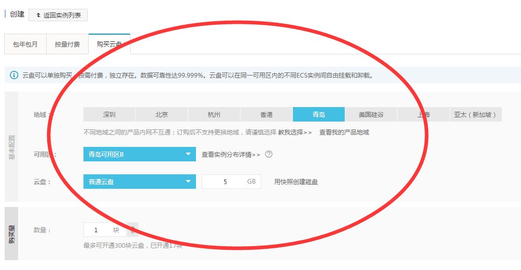Click the blue info icon in notice bar
Viewport: 521px width, 270px height.
pyautogui.click(x=14, y=76)
